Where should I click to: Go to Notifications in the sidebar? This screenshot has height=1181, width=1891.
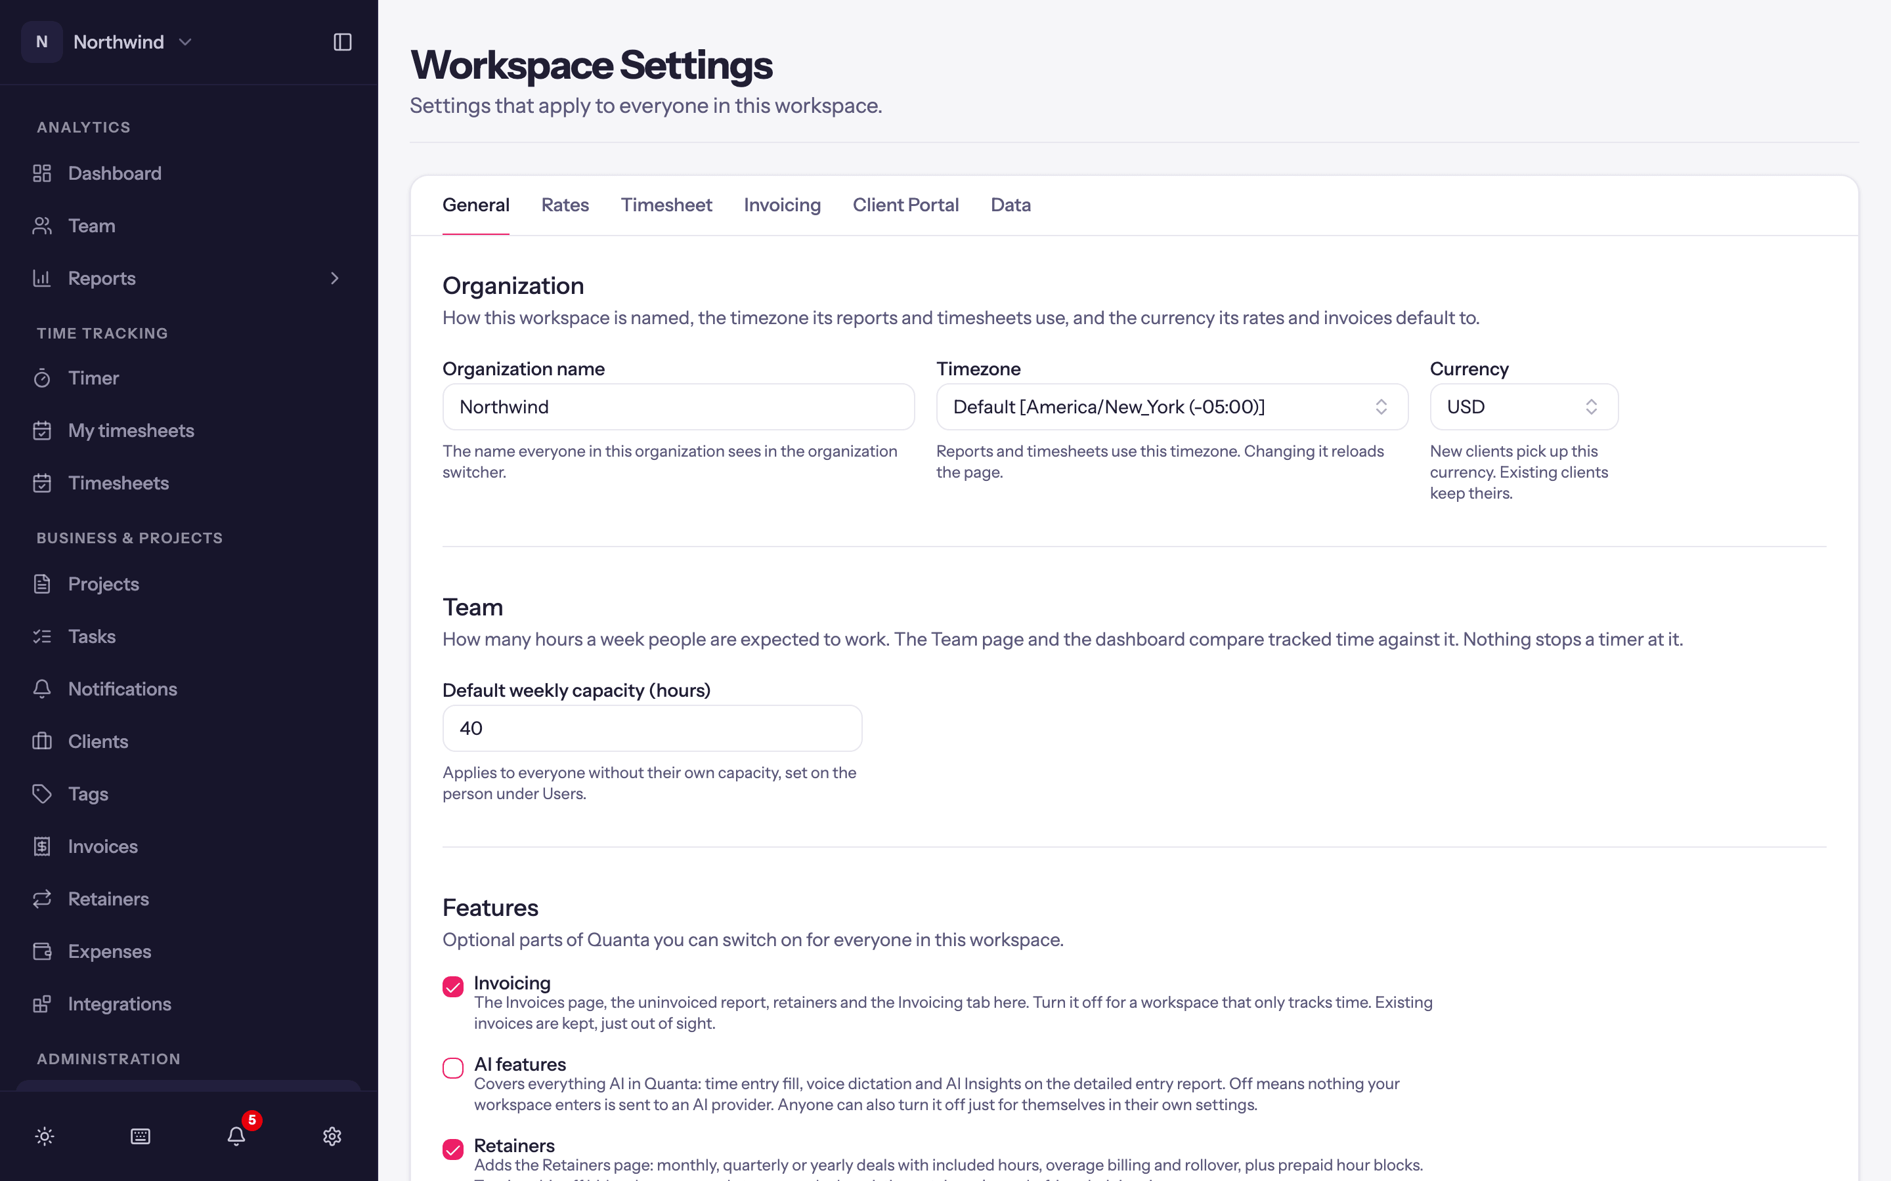189,689
